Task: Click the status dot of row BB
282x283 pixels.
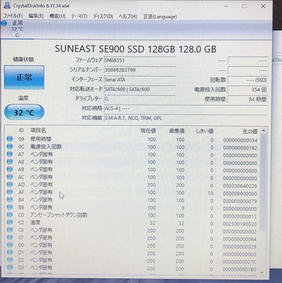Action: (10, 207)
